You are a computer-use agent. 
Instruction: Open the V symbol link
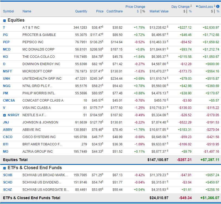(4, 108)
